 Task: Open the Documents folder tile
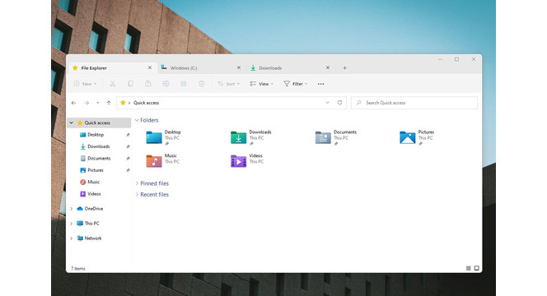coord(336,137)
